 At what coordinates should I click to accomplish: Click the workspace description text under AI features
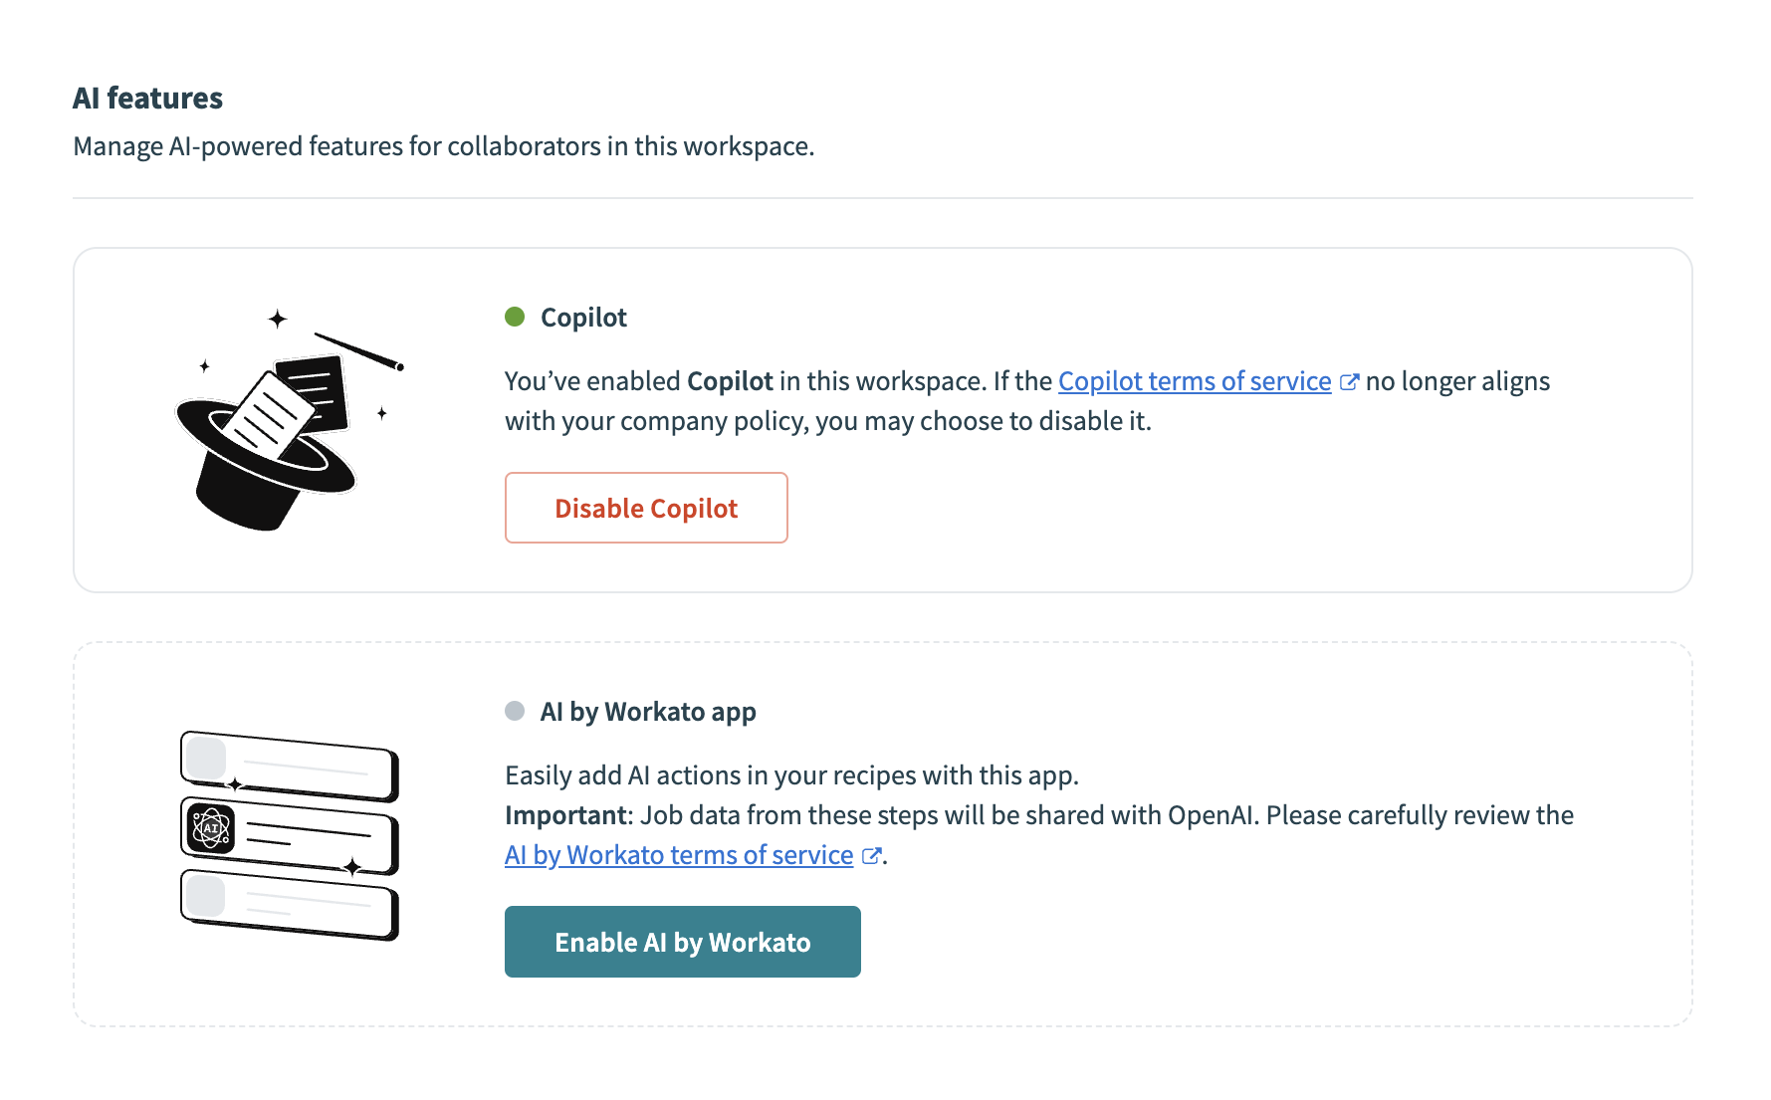pyautogui.click(x=443, y=145)
